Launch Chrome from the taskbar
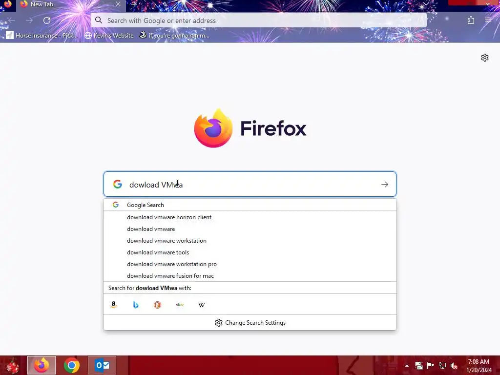The width and height of the screenshot is (500, 375). (x=72, y=365)
